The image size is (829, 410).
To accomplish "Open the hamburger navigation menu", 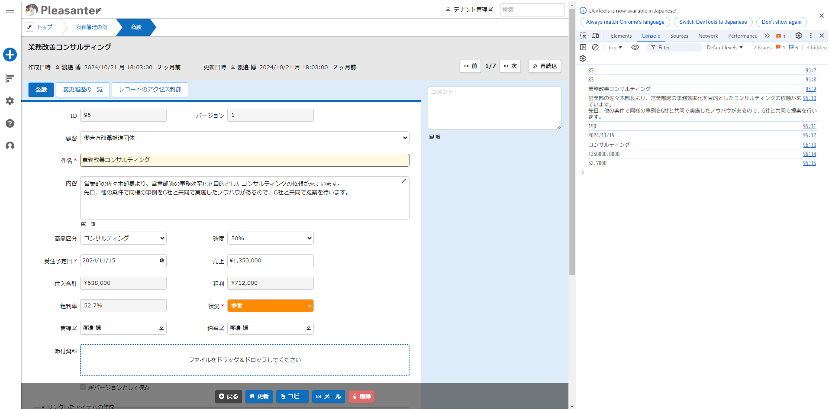I will 10,13.
